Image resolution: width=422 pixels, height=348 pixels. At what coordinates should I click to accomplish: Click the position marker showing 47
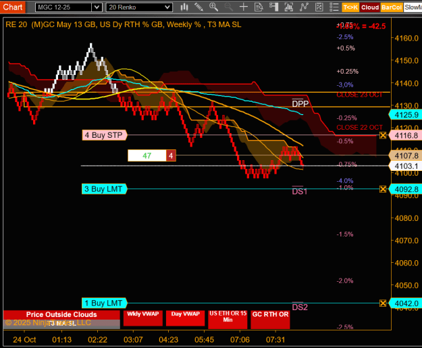coord(147,155)
